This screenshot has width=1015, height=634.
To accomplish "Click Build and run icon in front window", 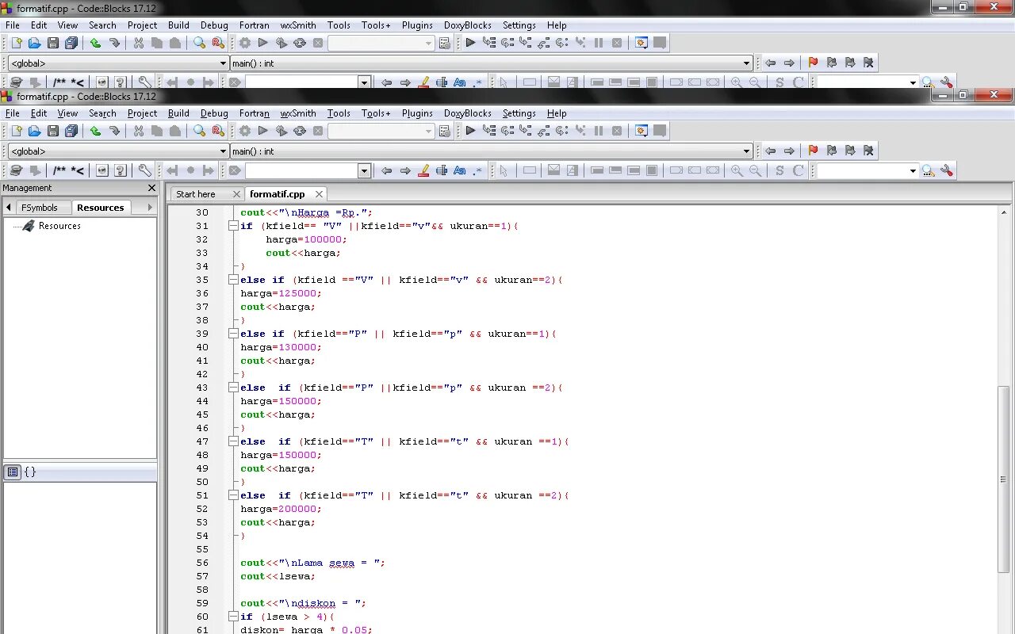I will [x=282, y=131].
